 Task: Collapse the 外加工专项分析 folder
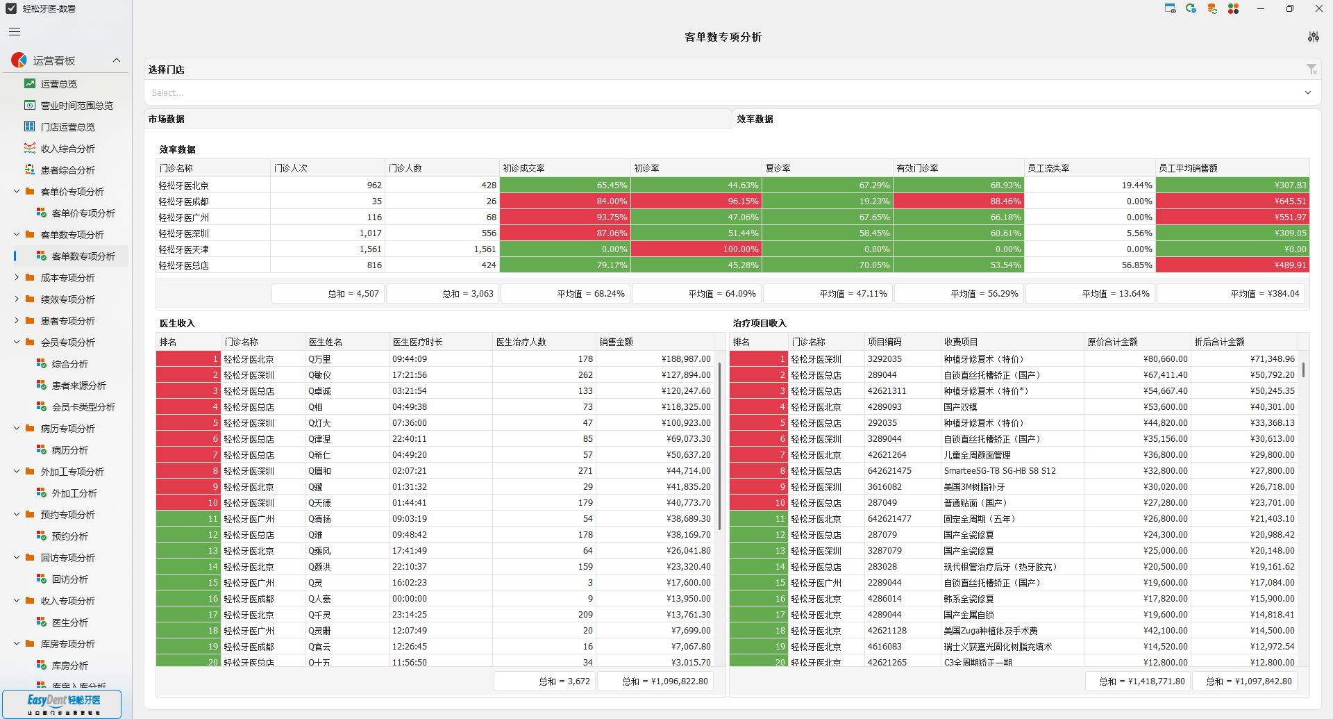coord(17,472)
